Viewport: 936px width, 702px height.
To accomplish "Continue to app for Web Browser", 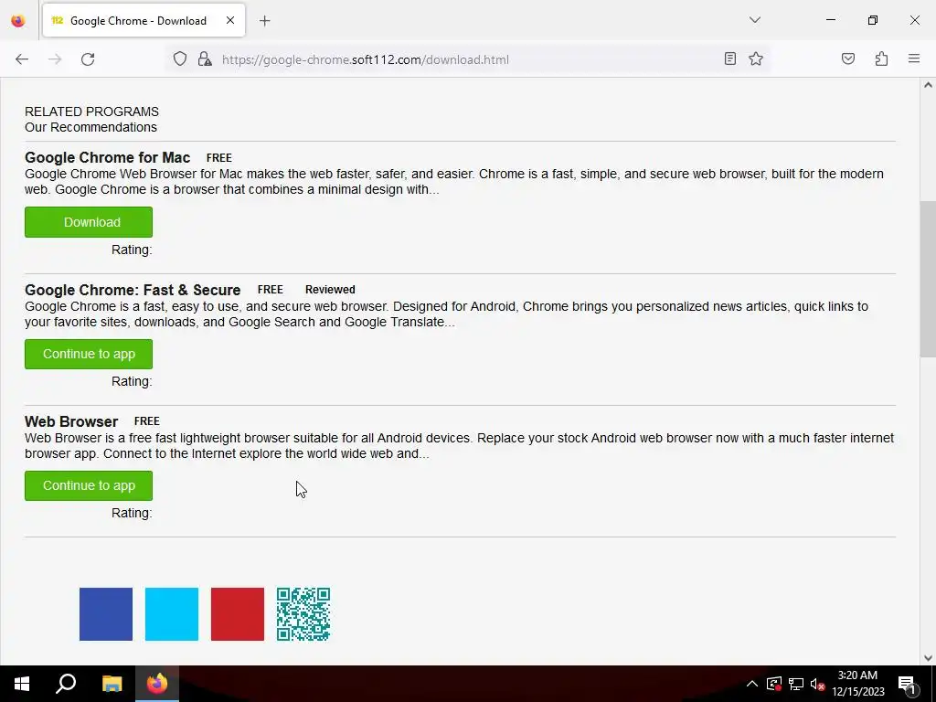I will [89, 486].
